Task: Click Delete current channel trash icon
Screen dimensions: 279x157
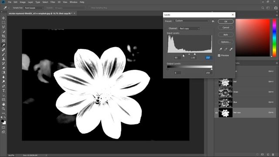Action: [273, 154]
